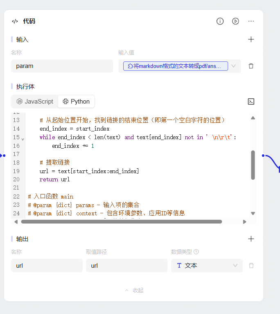Delete the param input row
The width and height of the screenshot is (280, 314).
point(251,66)
